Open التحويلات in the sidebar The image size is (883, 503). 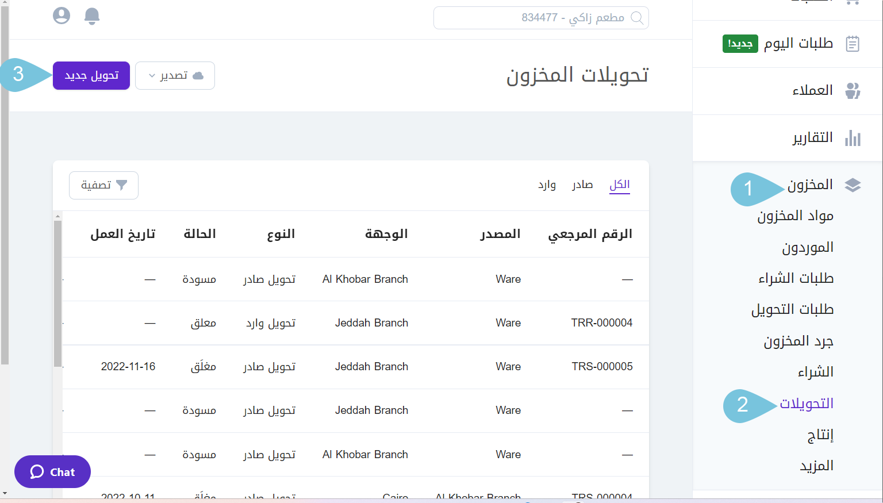[x=806, y=404]
